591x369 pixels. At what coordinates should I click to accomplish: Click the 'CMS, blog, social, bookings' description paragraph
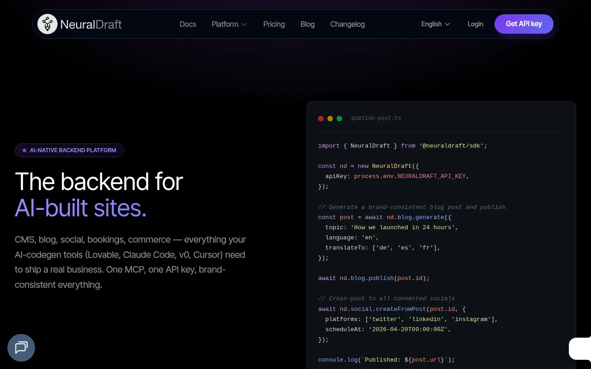pyautogui.click(x=131, y=262)
